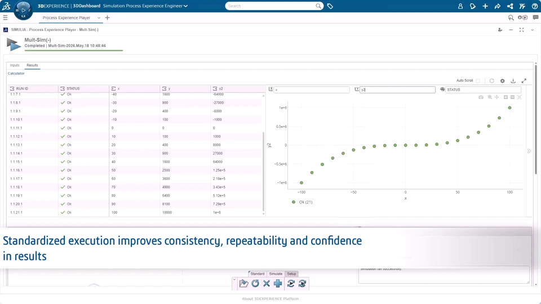Open the 3DEXPERIENCE compass
Screen dimensions: 541x304
23,10
